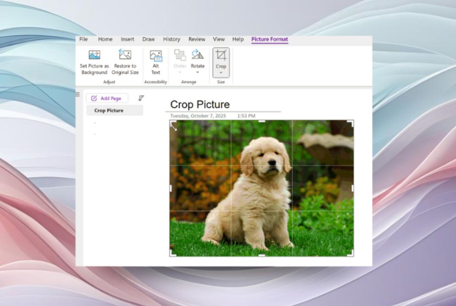This screenshot has width=456, height=306.
Task: Open the File menu
Action: pos(83,39)
